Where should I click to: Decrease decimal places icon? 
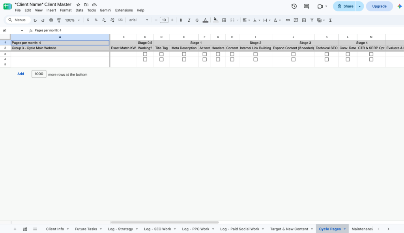click(104, 20)
